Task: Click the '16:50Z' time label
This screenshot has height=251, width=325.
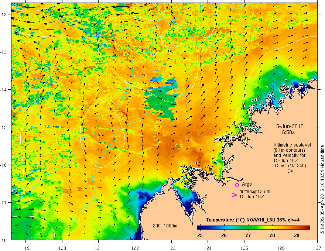Action: [x=287, y=132]
